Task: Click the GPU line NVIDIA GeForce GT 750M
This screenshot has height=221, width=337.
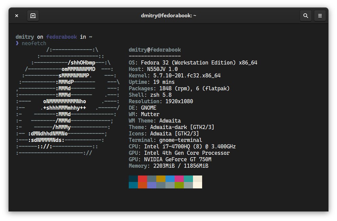Action: [x=170, y=159]
